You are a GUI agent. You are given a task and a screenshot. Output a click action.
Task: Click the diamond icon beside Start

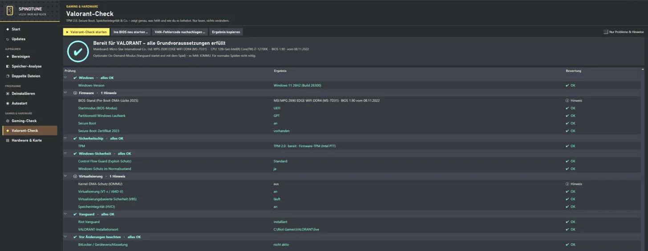pyautogui.click(x=8, y=29)
